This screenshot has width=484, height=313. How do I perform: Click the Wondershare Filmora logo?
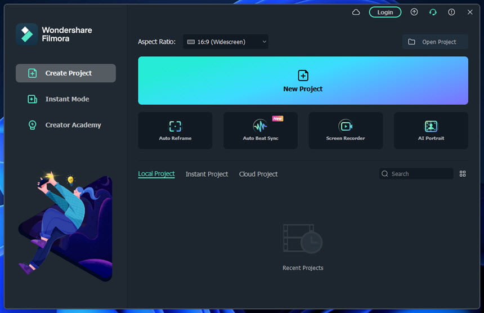(x=26, y=34)
